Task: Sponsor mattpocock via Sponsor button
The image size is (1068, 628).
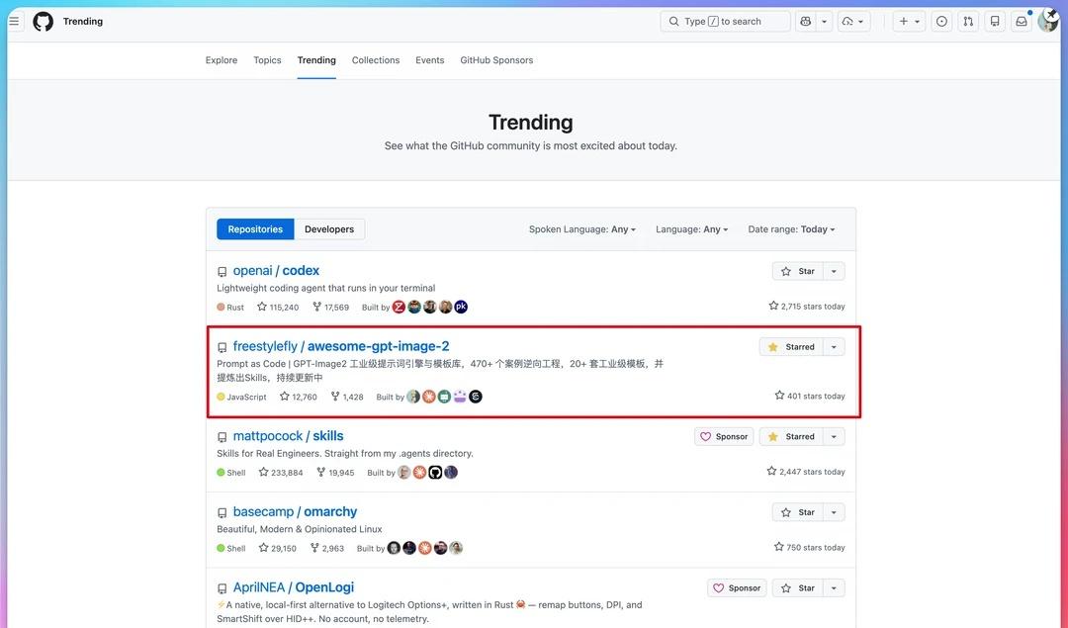Action: (x=724, y=436)
